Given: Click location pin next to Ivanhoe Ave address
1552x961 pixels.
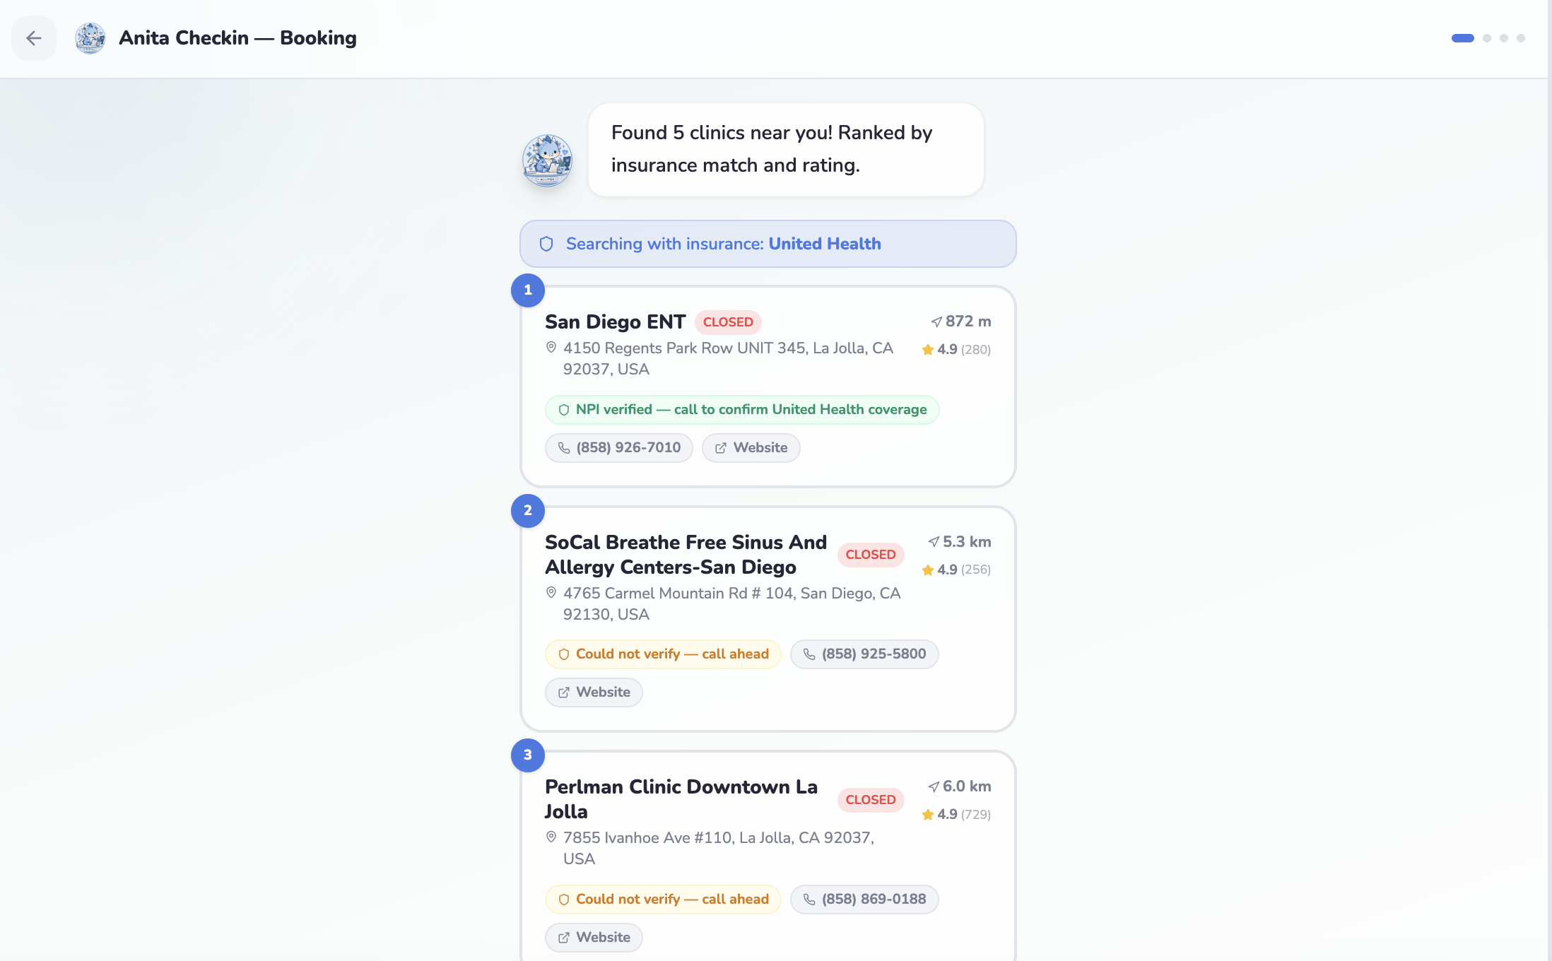Looking at the screenshot, I should pos(551,837).
